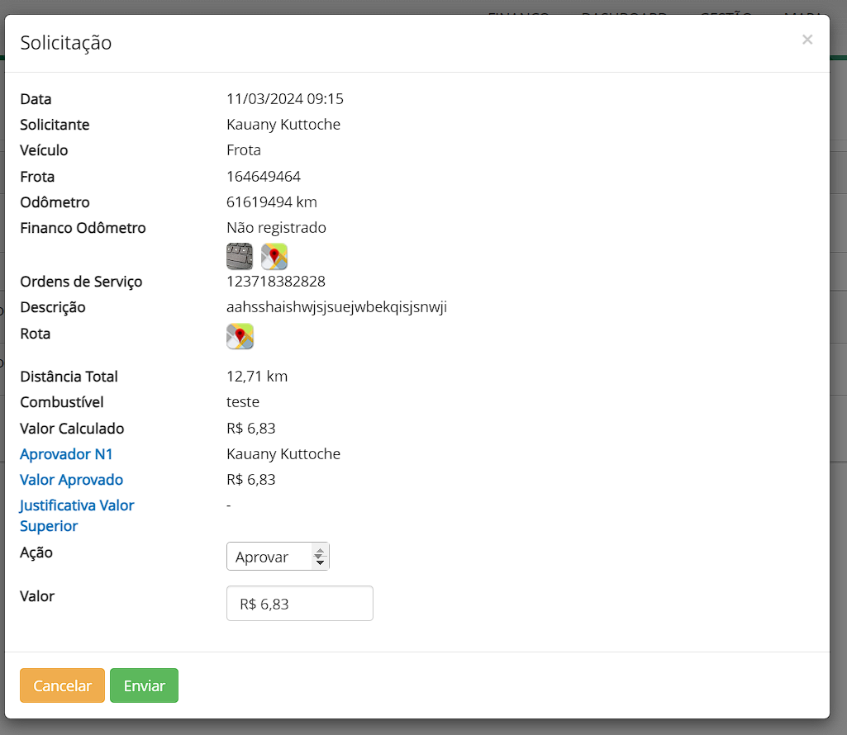The height and width of the screenshot is (735, 847).
Task: View the Rota map icon
Action: pyautogui.click(x=240, y=336)
